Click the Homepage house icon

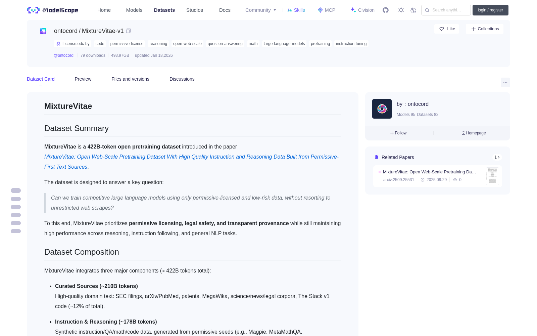pyautogui.click(x=463, y=133)
